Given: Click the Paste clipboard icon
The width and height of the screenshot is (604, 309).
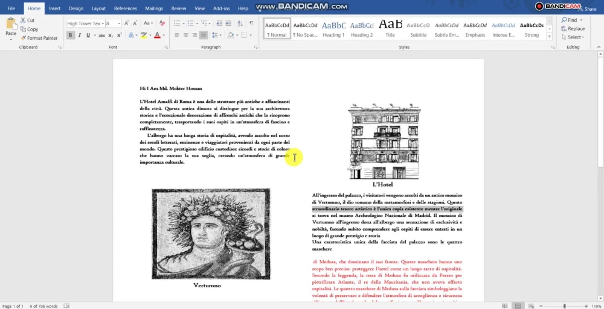Looking at the screenshot, I should point(11,23).
